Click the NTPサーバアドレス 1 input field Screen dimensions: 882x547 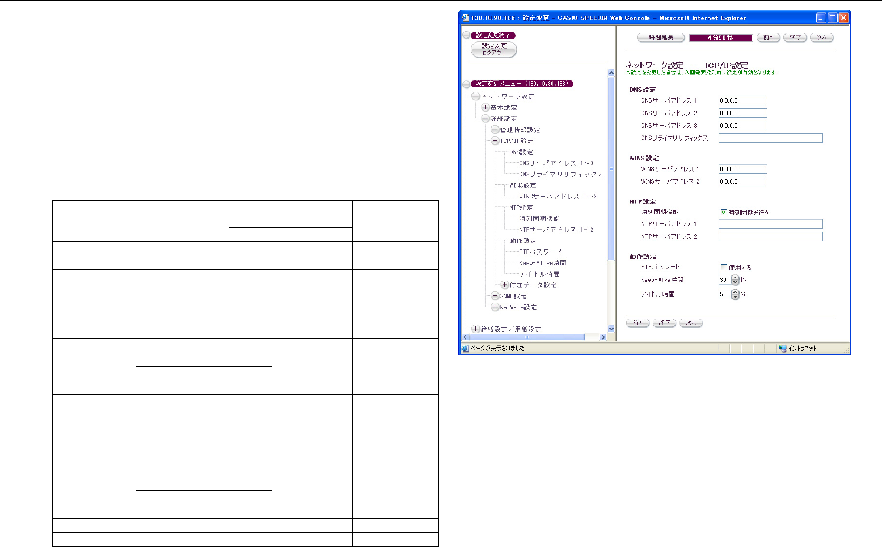(x=771, y=224)
